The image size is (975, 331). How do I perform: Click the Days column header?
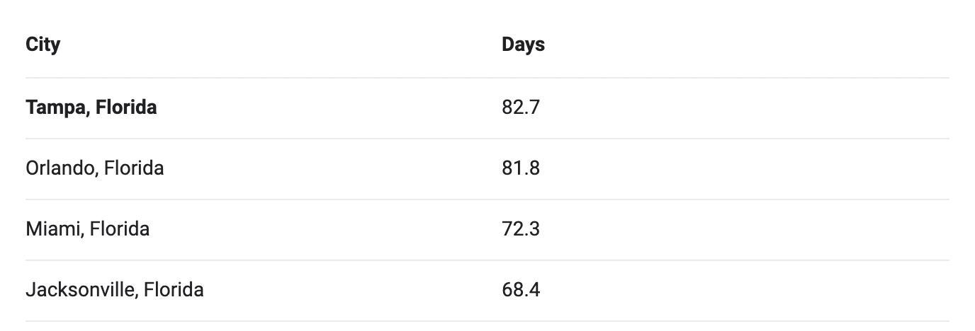[523, 45]
